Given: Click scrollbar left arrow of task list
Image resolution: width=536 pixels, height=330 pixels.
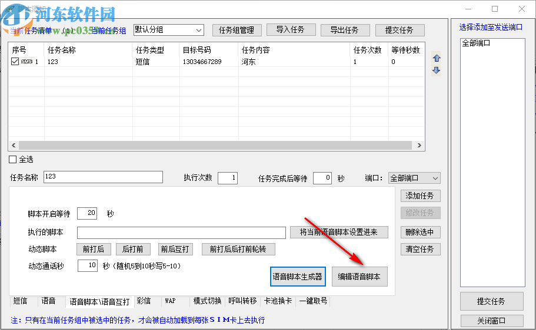Looking at the screenshot, I should pyautogui.click(x=14, y=146).
